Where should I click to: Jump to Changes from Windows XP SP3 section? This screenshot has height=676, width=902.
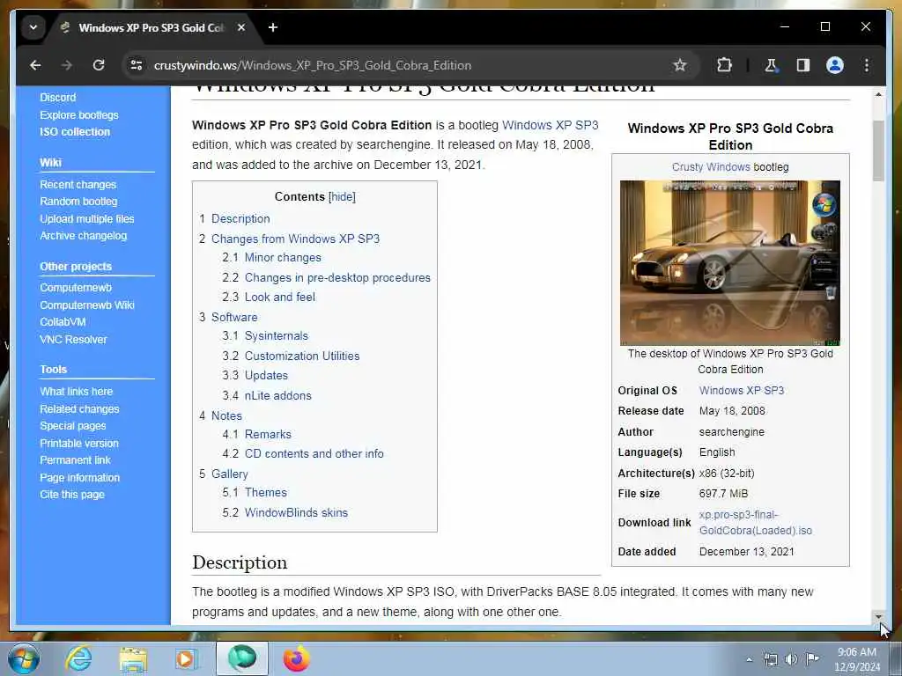[295, 239]
